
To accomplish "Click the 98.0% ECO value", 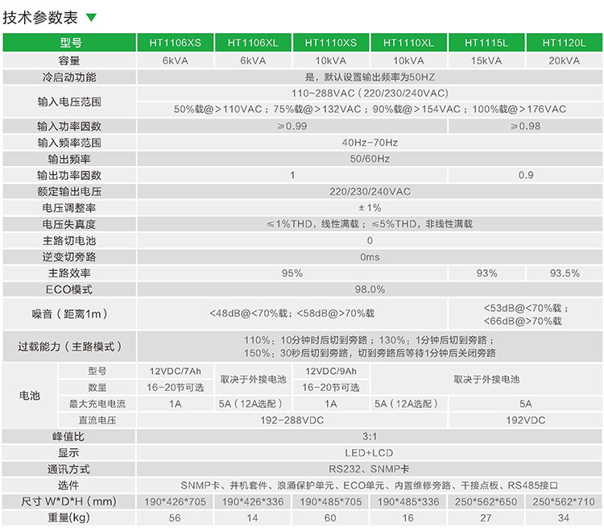I will (370, 289).
